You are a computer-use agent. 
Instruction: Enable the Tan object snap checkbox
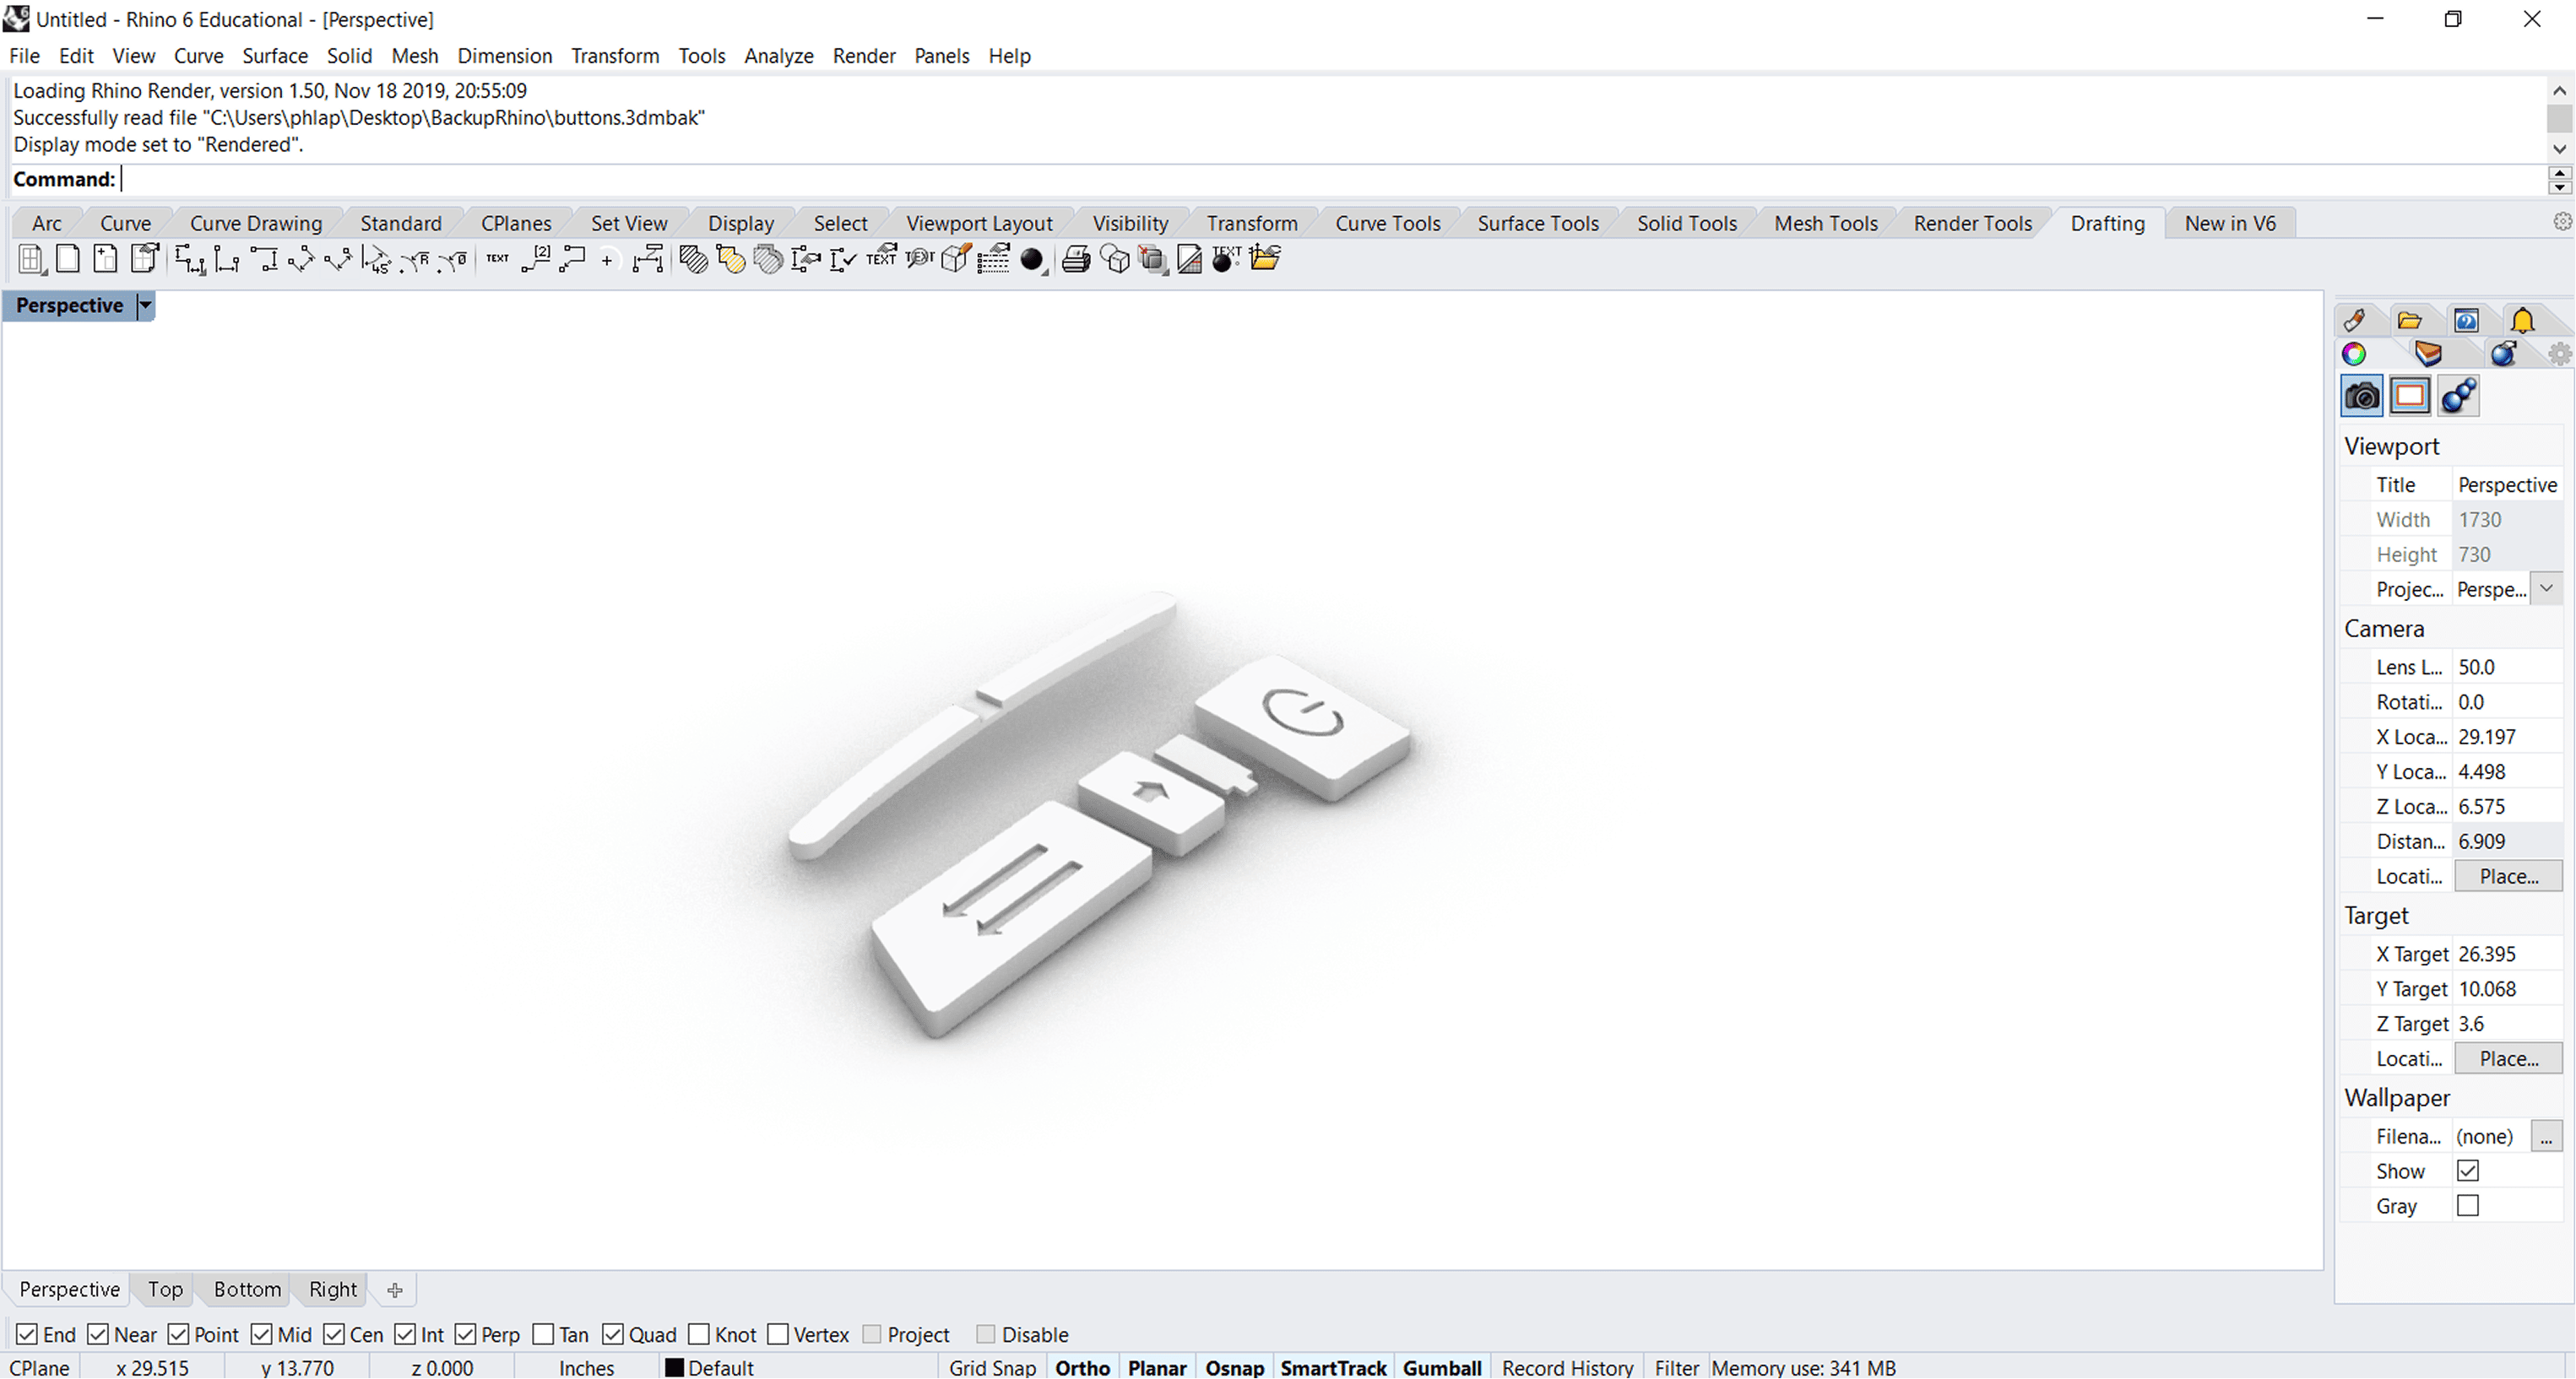click(544, 1334)
